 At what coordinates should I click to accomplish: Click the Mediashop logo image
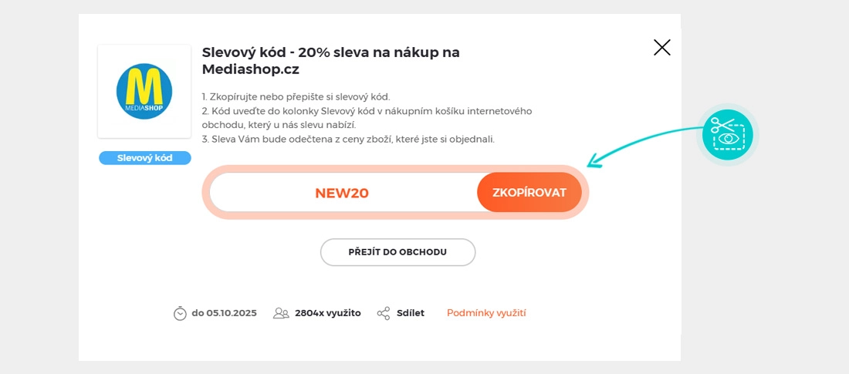click(x=144, y=91)
